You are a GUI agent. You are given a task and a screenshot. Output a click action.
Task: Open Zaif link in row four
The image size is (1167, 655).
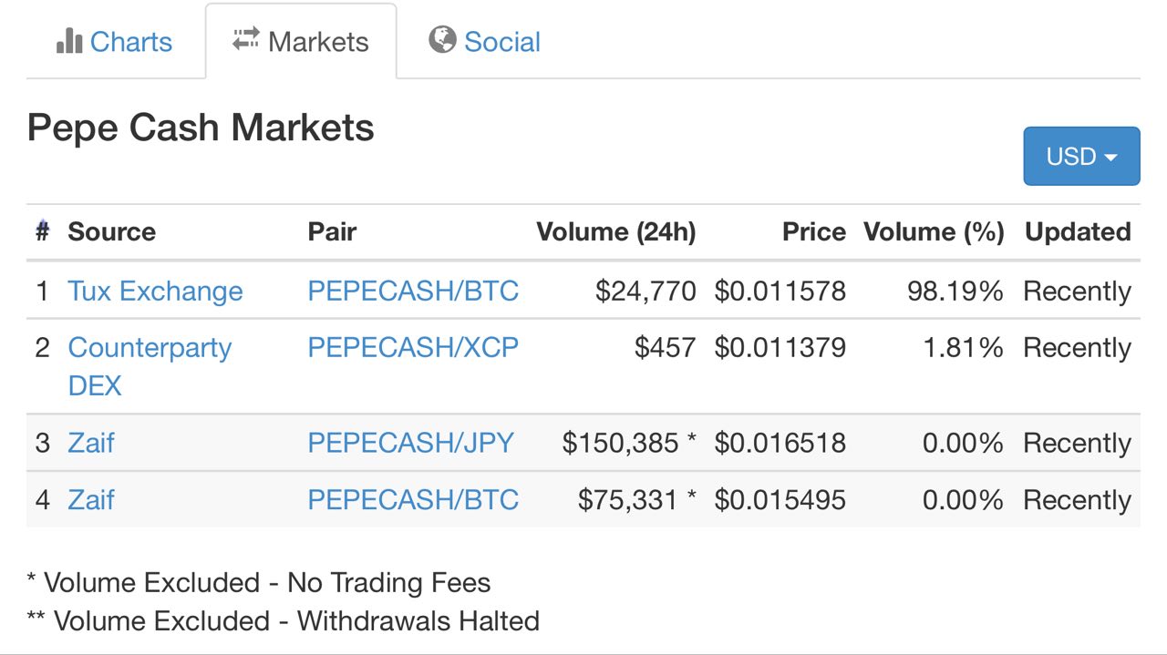91,499
